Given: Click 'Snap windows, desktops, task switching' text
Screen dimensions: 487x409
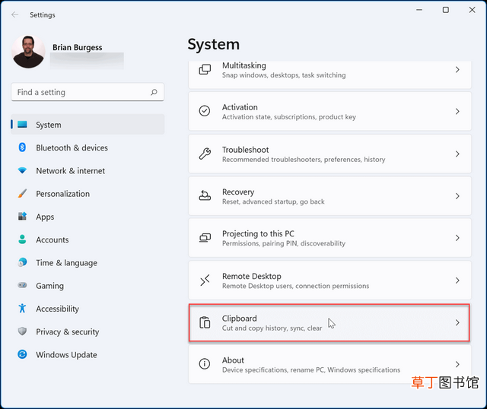Looking at the screenshot, I should 284,75.
